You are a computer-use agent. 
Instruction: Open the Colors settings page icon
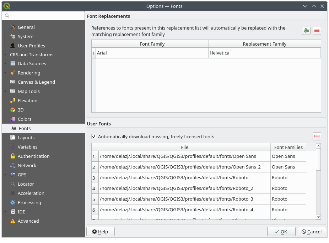point(13,119)
